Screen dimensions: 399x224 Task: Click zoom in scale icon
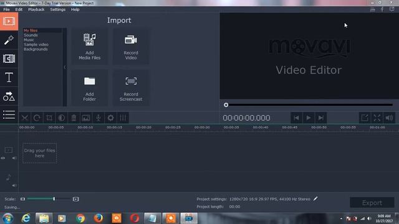coord(76,199)
